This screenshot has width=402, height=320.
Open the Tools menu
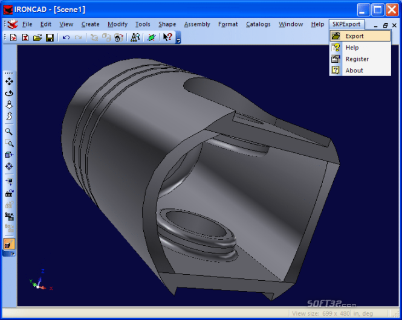[143, 24]
